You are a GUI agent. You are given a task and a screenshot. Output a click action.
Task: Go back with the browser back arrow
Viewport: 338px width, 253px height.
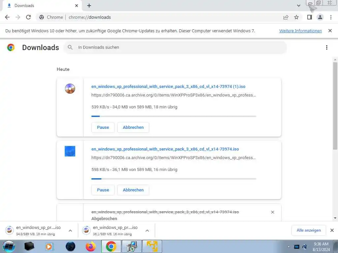point(7,17)
